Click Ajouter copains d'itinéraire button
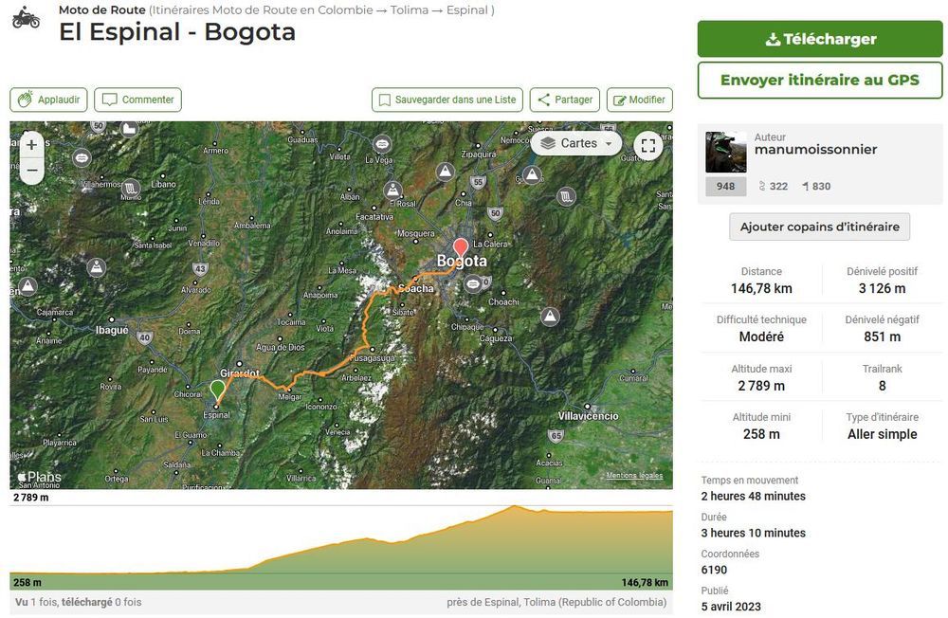The height and width of the screenshot is (618, 948). coord(820,227)
